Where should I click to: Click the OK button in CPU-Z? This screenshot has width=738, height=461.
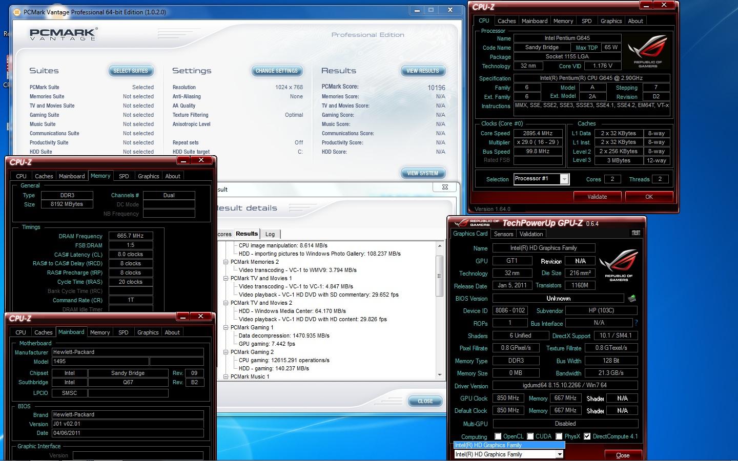[x=649, y=197]
